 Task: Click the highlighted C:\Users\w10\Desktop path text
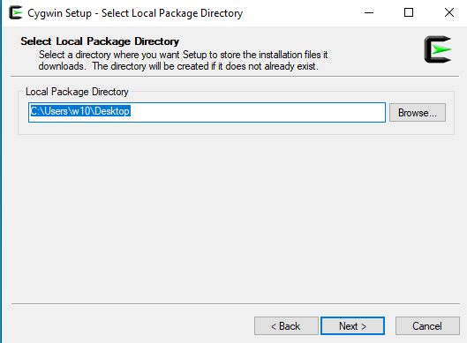[80, 111]
